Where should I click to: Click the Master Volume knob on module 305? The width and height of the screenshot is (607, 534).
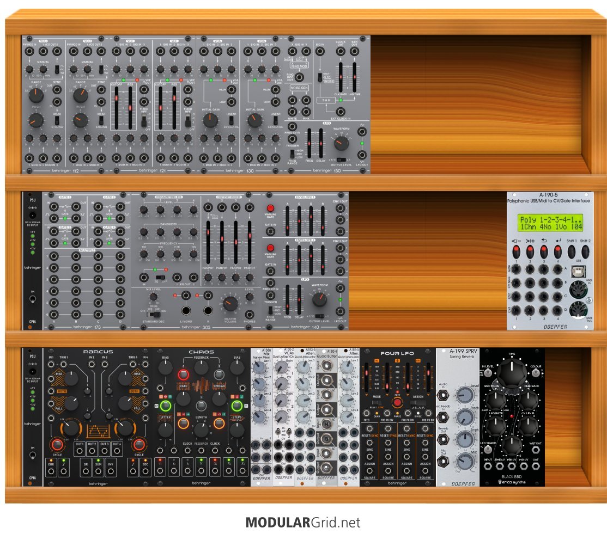point(230,304)
